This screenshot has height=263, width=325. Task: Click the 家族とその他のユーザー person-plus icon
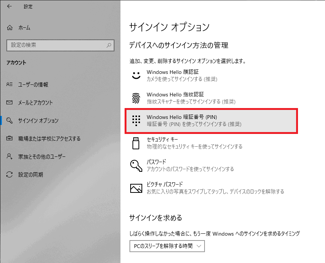click(x=9, y=156)
